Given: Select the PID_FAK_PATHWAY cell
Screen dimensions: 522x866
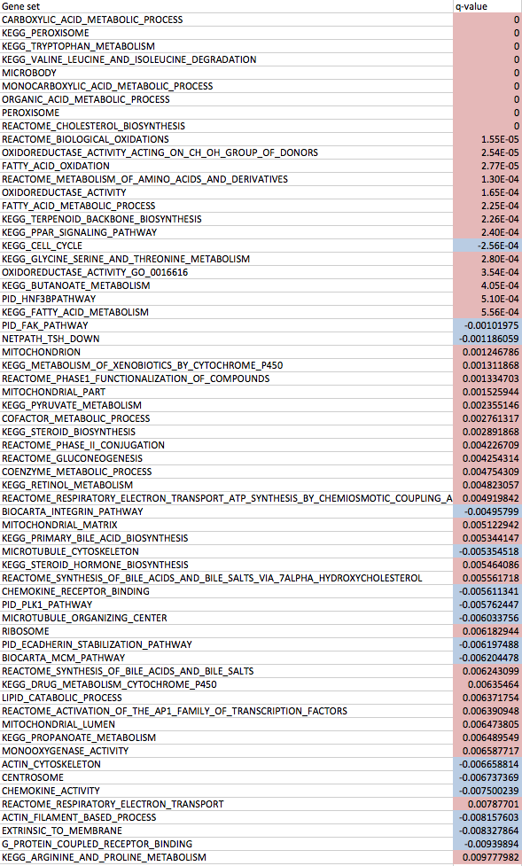Looking at the screenshot, I should coord(226,325).
